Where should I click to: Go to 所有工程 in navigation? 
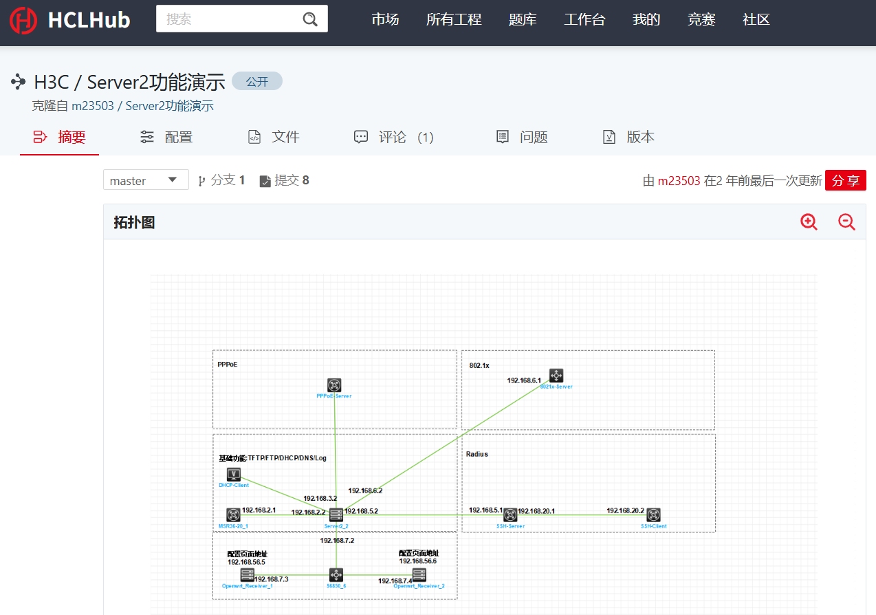coord(454,19)
